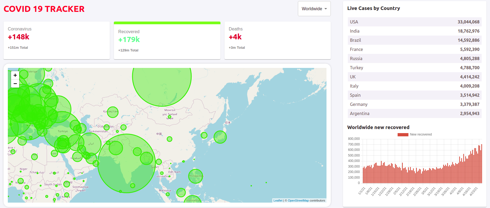This screenshot has width=490, height=208.
Task: Select the Deaths stats card
Action: click(x=277, y=40)
